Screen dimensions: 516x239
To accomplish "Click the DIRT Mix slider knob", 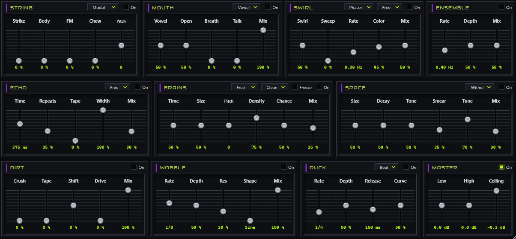I will coord(128,190).
